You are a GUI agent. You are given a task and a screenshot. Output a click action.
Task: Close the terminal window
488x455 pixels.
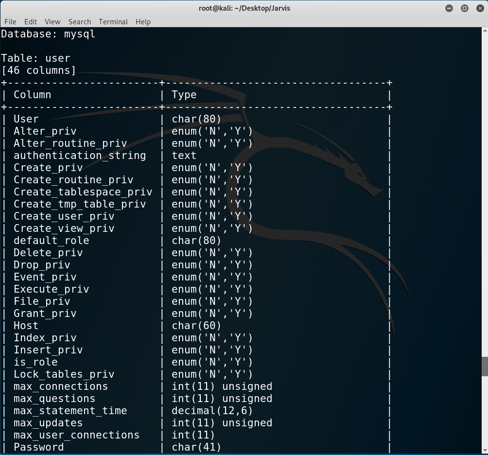click(480, 8)
